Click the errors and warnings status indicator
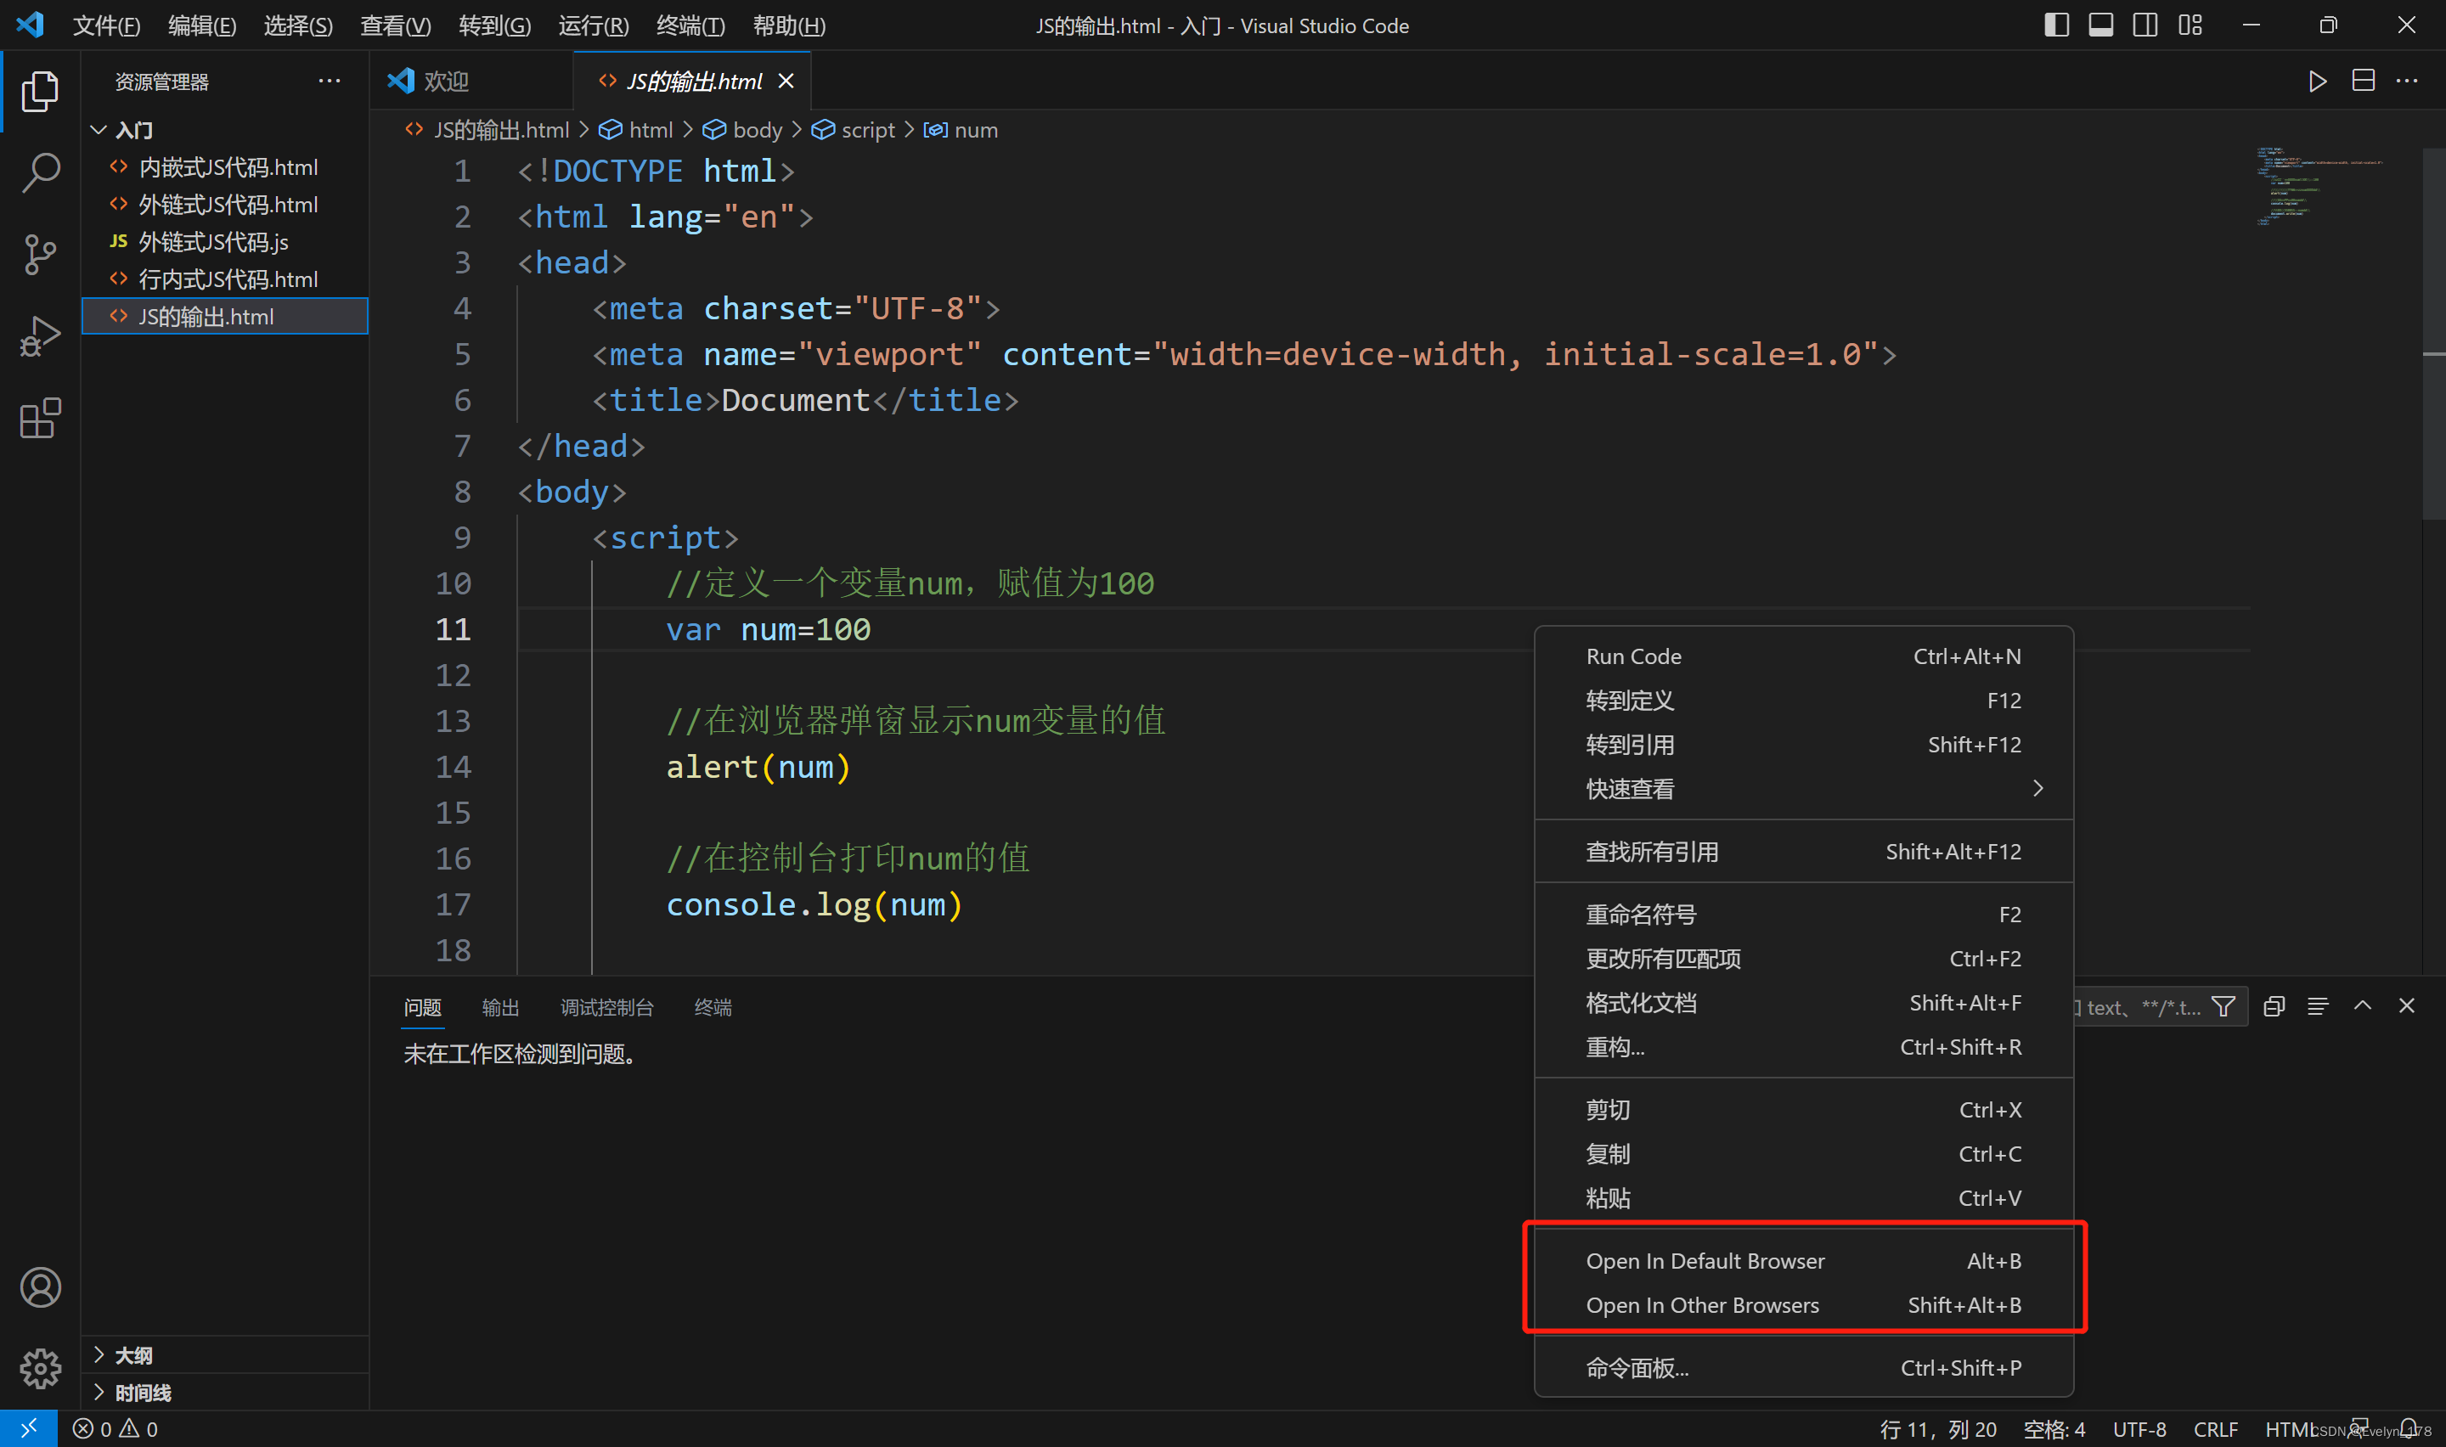2446x1447 pixels. coord(115,1428)
